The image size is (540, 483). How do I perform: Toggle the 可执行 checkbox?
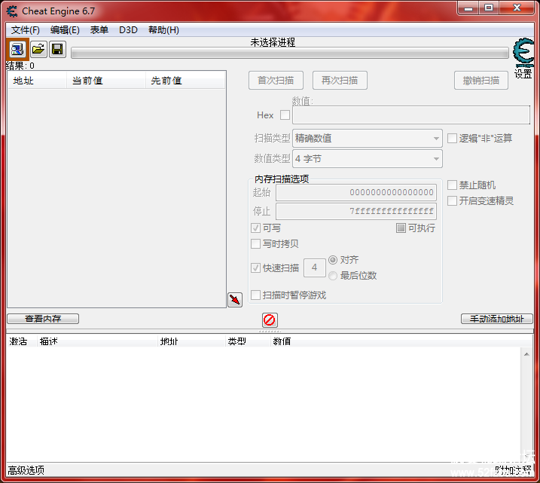[401, 228]
